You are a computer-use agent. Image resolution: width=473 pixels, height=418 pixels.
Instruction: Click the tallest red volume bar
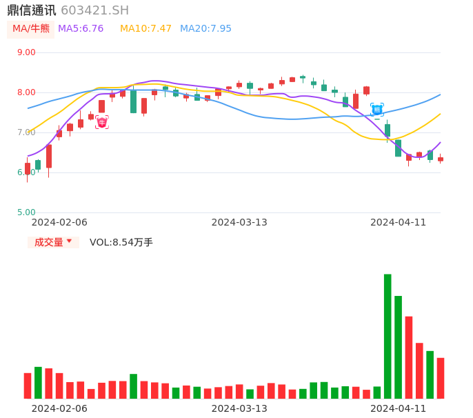[409, 357]
